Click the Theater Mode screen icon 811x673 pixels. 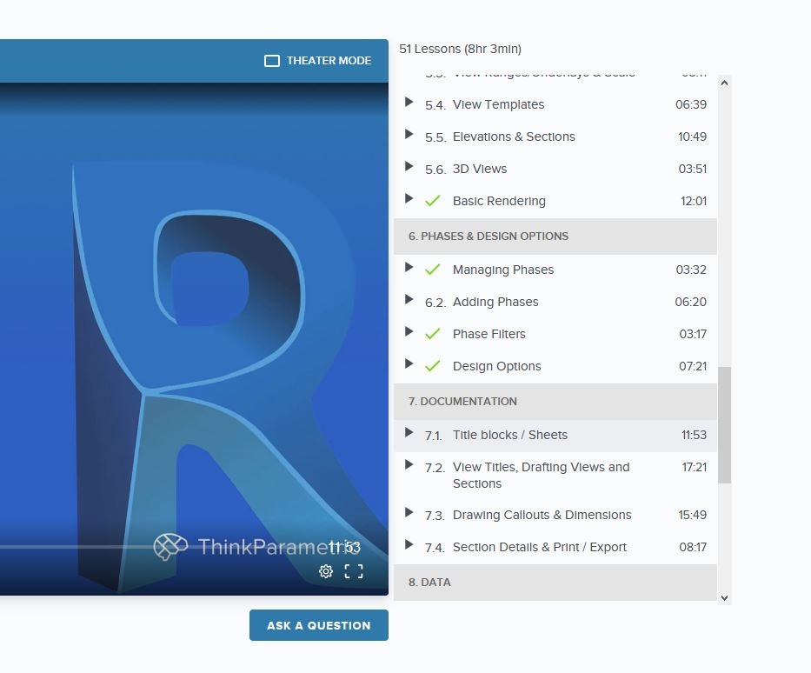coord(271,61)
